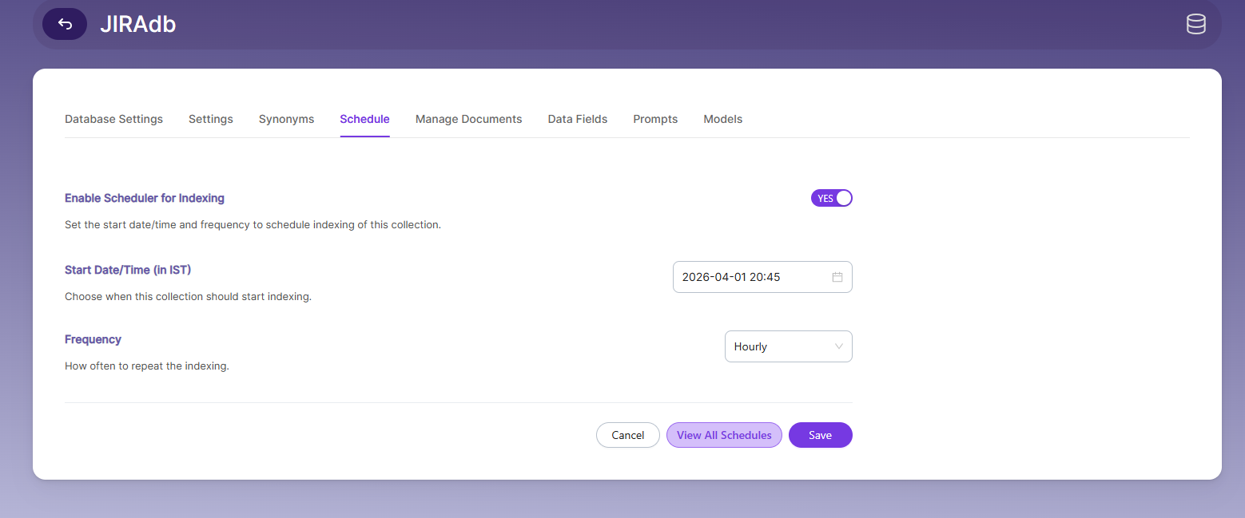This screenshot has width=1245, height=518.
Task: Switch to the Database Settings tab
Action: click(x=113, y=119)
